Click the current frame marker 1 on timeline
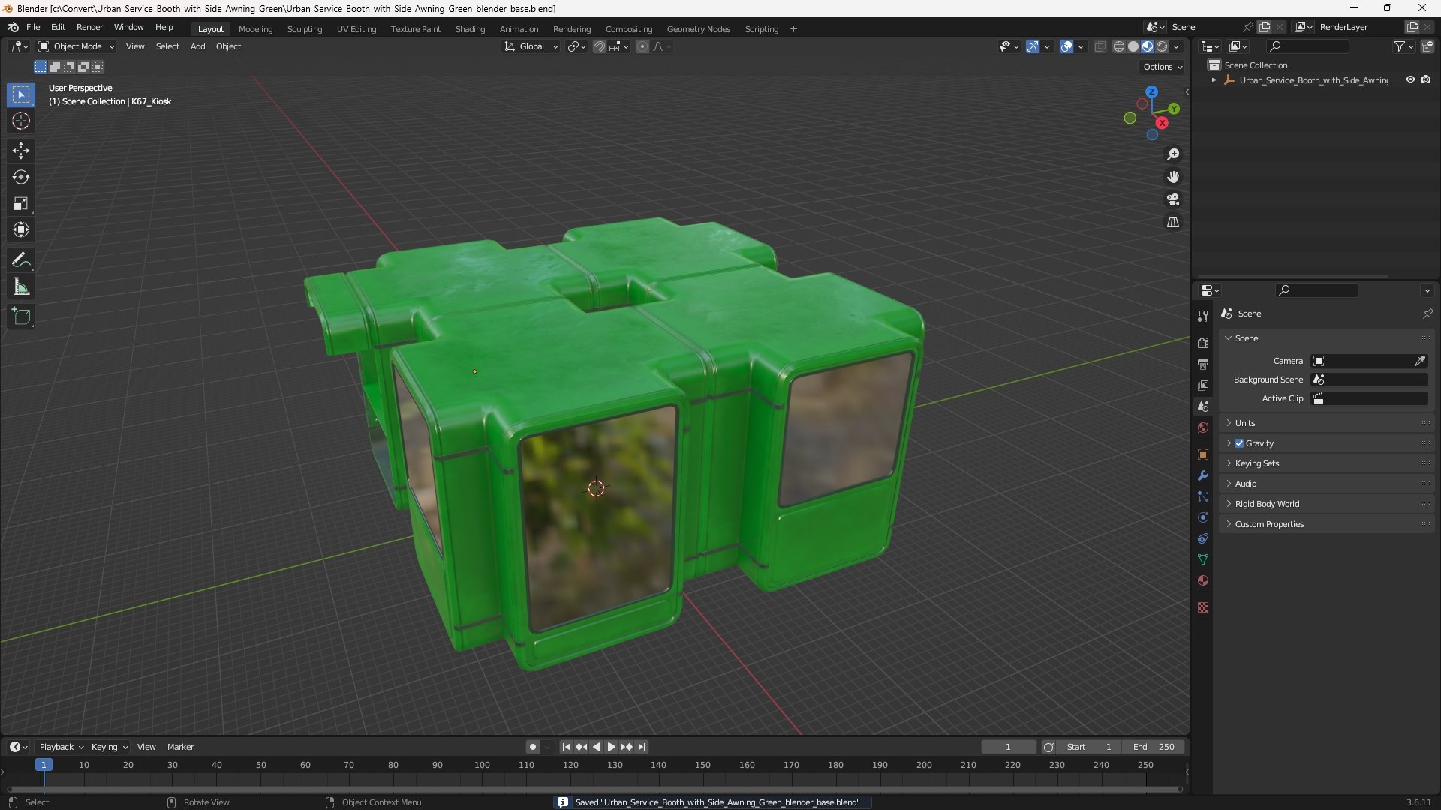This screenshot has height=810, width=1441. point(44,765)
